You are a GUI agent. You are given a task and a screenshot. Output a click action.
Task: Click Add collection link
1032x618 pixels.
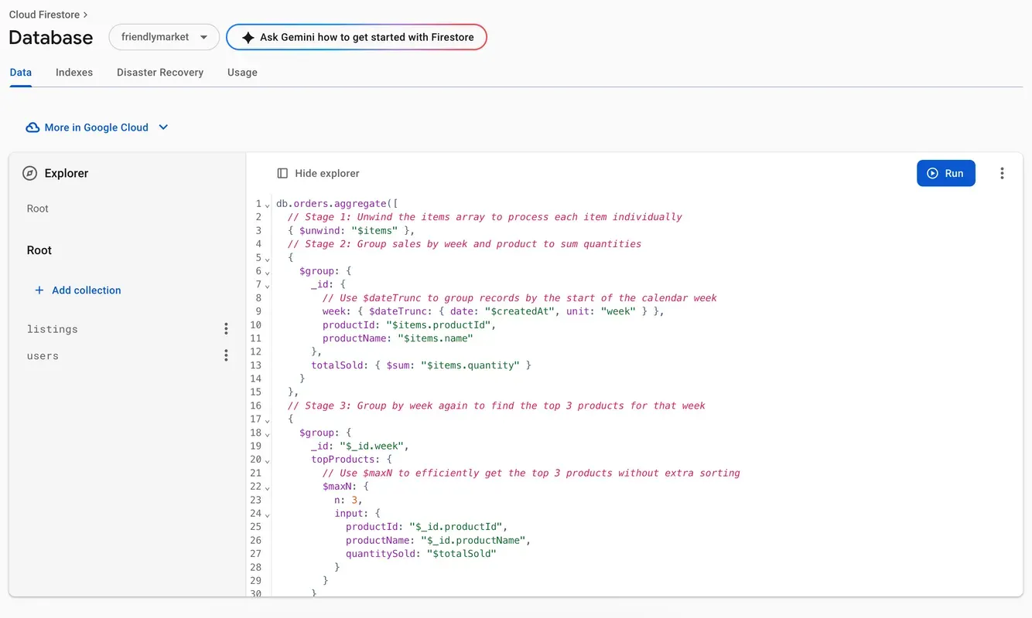point(78,290)
